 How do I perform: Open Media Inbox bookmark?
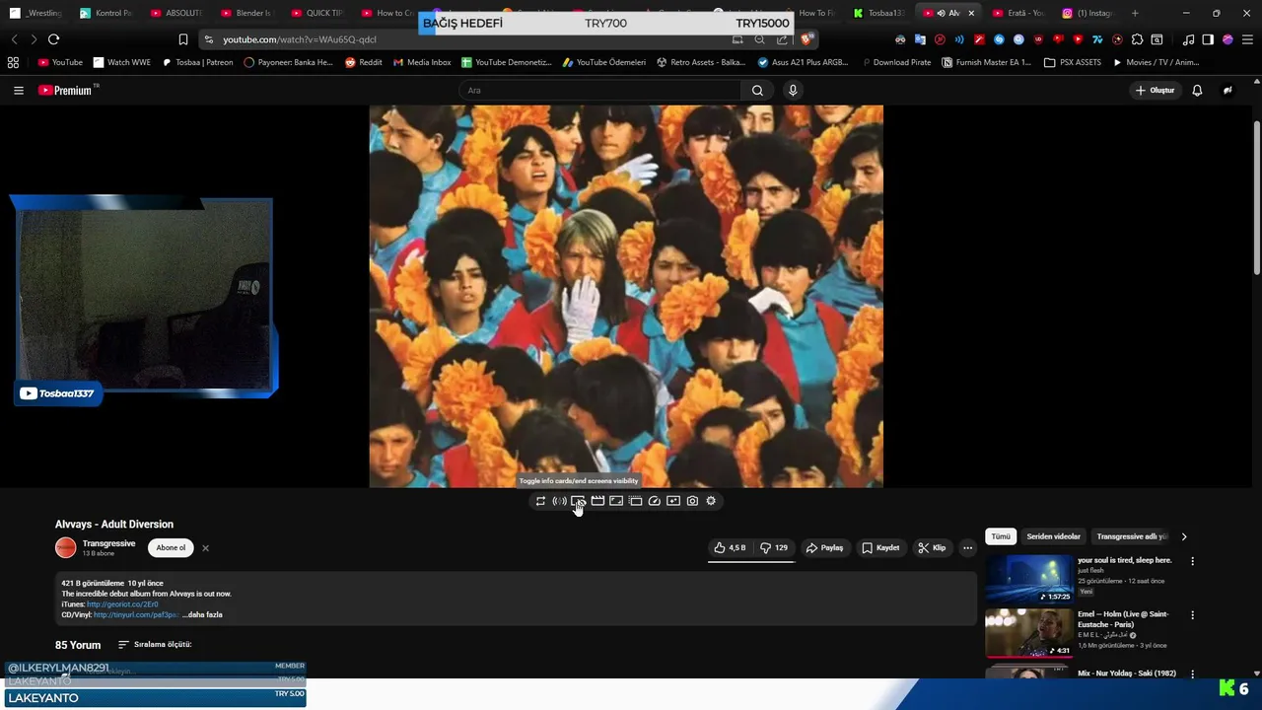[422, 62]
